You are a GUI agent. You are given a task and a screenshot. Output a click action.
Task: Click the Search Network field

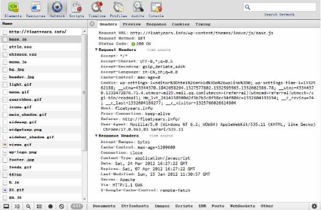pyautogui.click(x=280, y=7)
